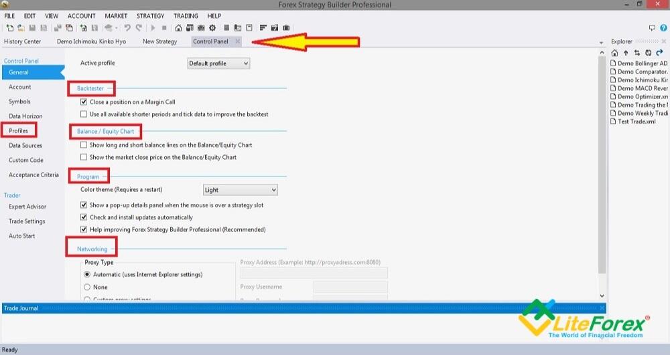Go up one folder in Explorer panel

click(x=626, y=53)
